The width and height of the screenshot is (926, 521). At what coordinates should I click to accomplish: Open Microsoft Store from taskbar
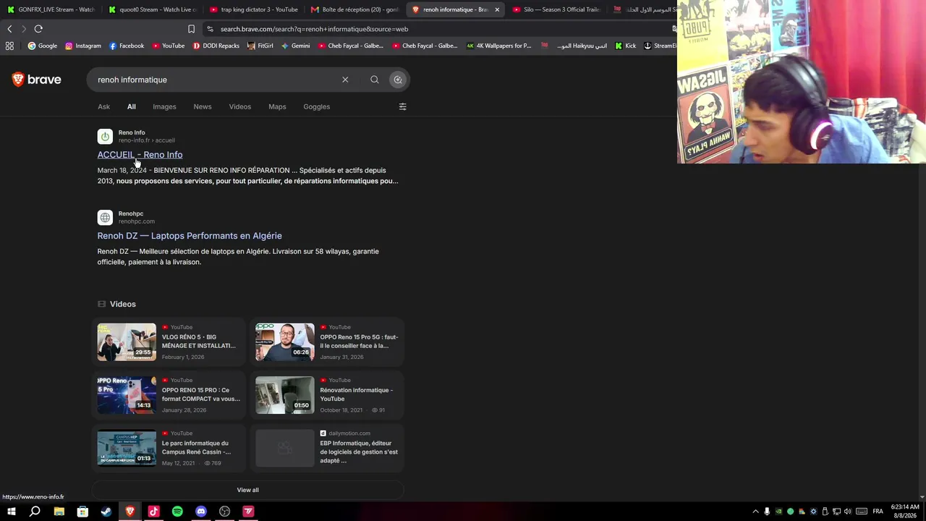(82, 512)
